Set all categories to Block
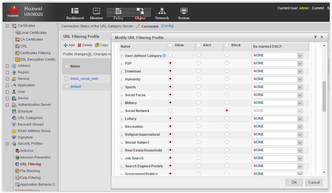Viewport: 332px width, 193px height. 227,45
